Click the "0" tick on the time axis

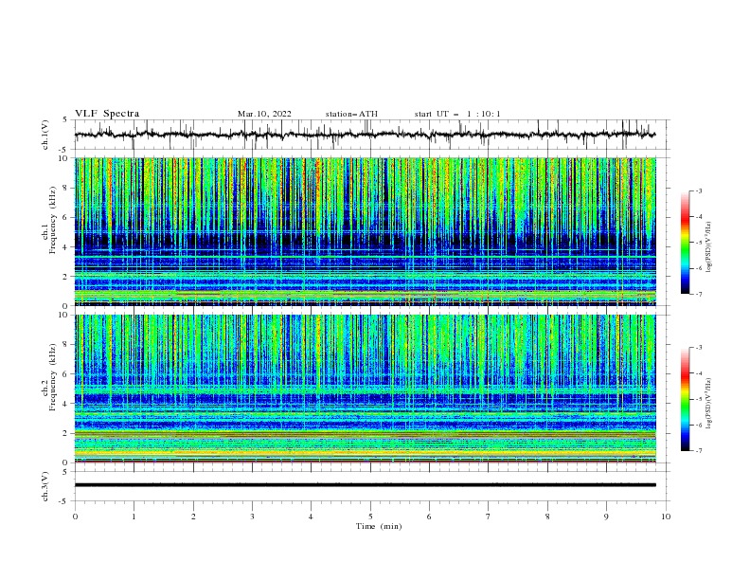[x=75, y=517]
